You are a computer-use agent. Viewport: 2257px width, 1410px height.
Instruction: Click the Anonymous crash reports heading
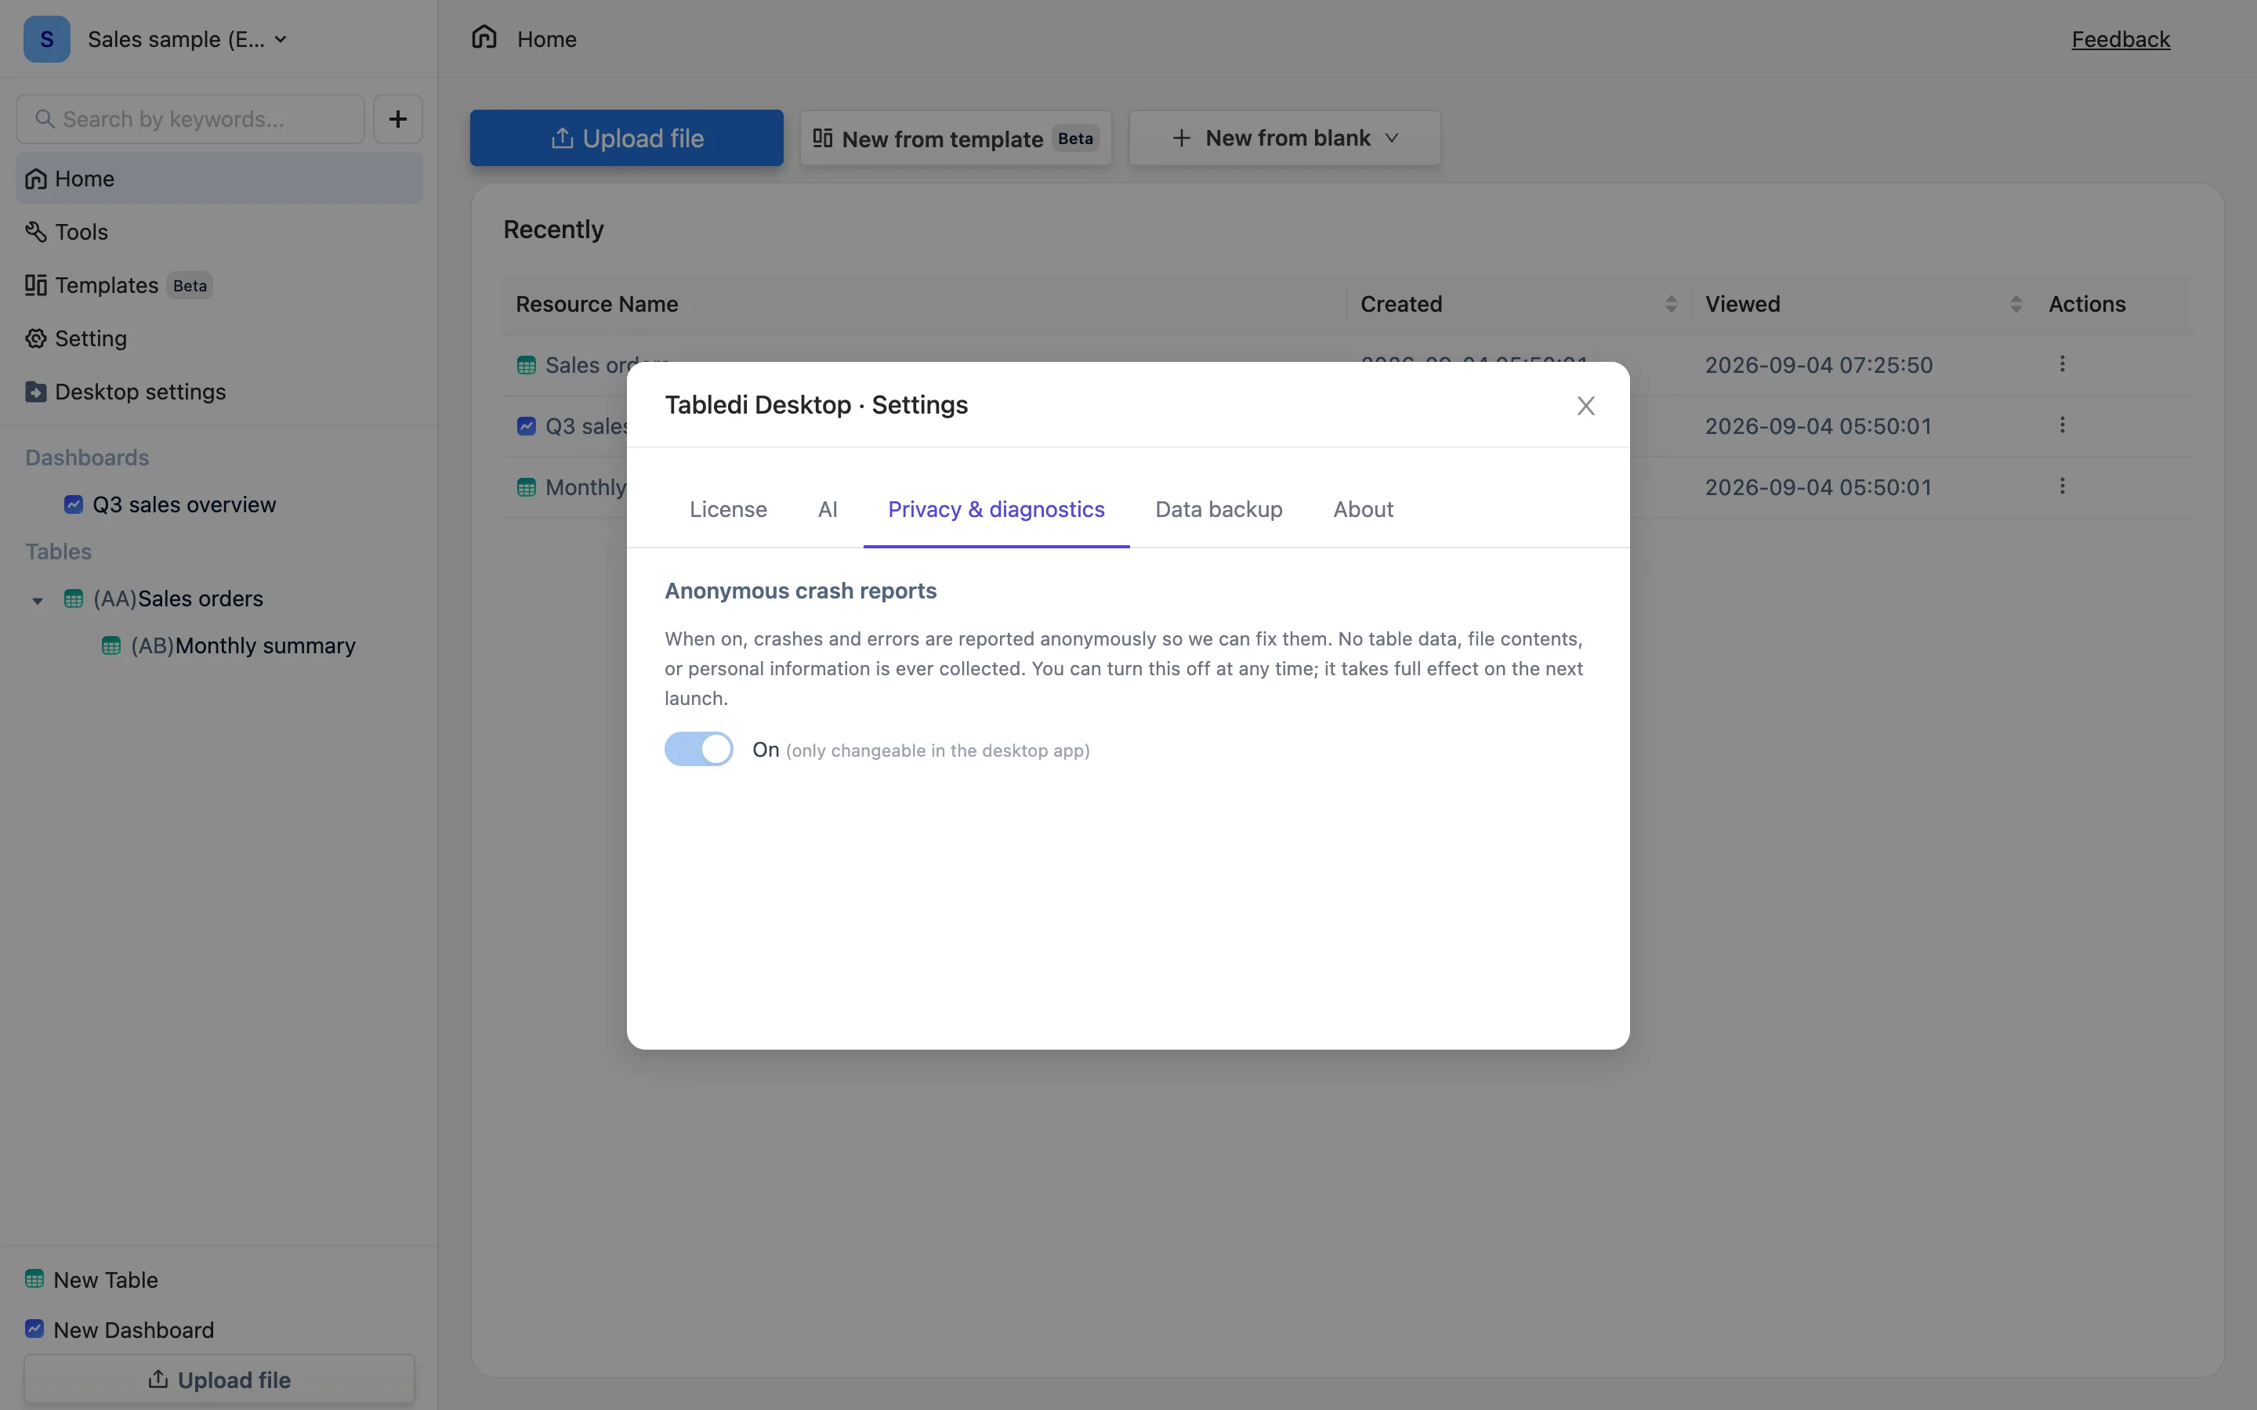800,591
